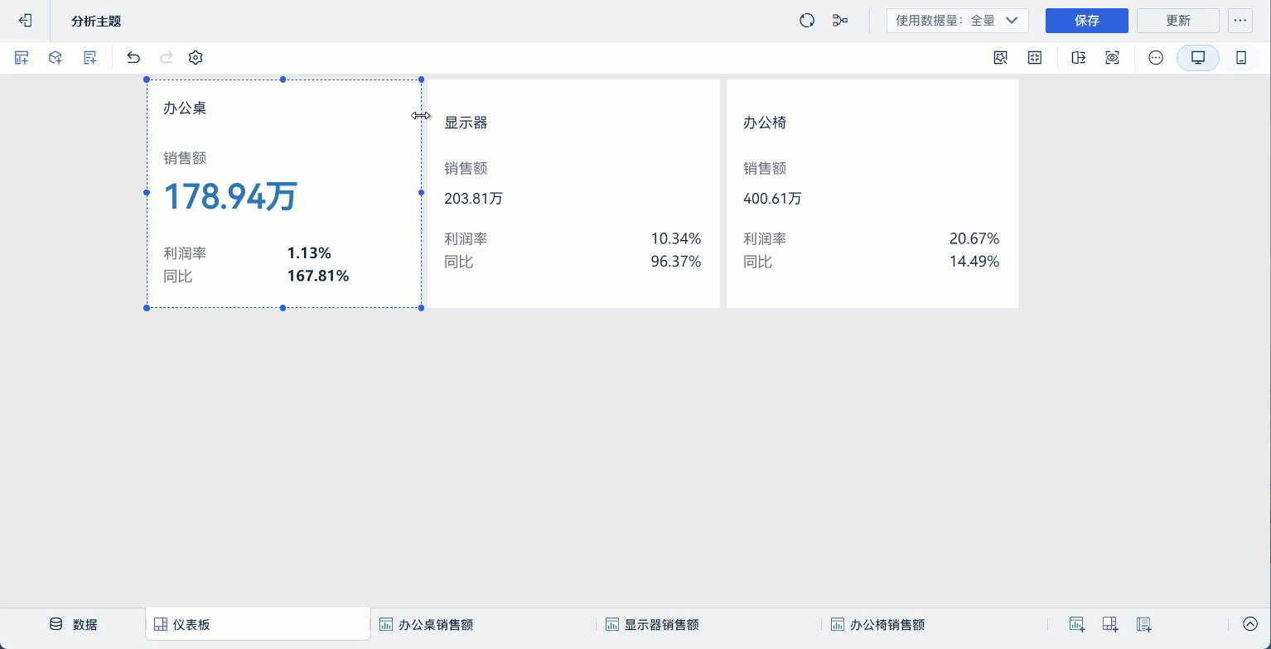Viewport: 1271px width, 649px height.
Task: Add a filter component (cube plus icon)
Action: coord(56,58)
